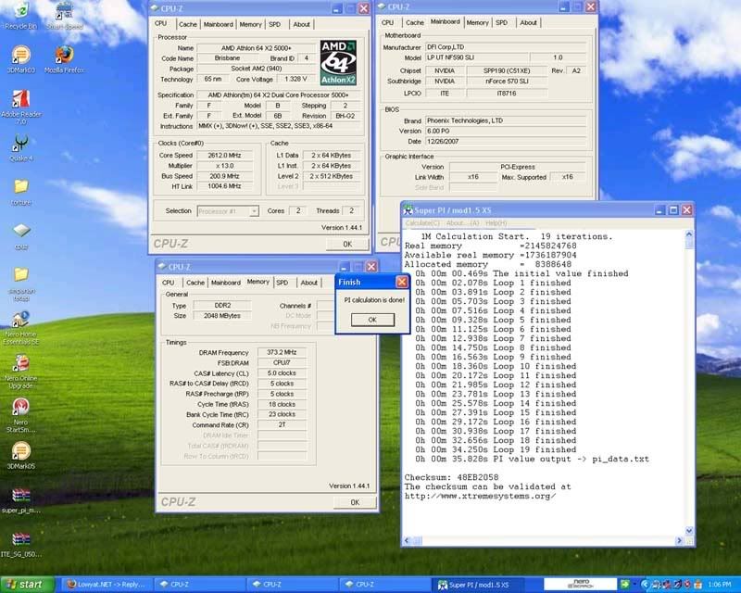
Task: Switch to the Cache tab in the CPU window
Action: click(188, 24)
